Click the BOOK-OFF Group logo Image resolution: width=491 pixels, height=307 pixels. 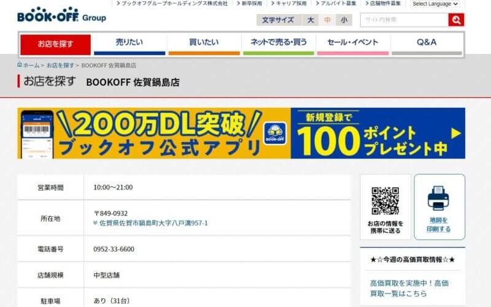tap(61, 15)
